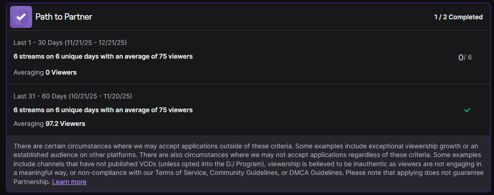Open the Learn more link

(69, 182)
